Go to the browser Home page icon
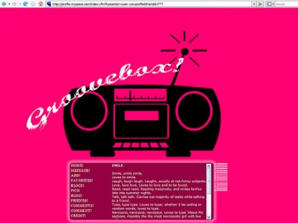 41,4
